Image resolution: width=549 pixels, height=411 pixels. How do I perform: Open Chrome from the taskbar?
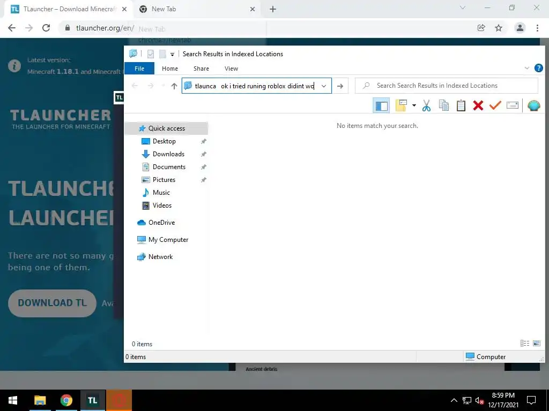(66, 400)
